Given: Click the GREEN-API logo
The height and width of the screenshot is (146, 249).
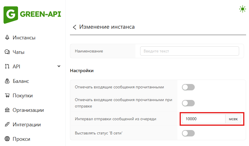Looking at the screenshot, I should pos(32,14).
